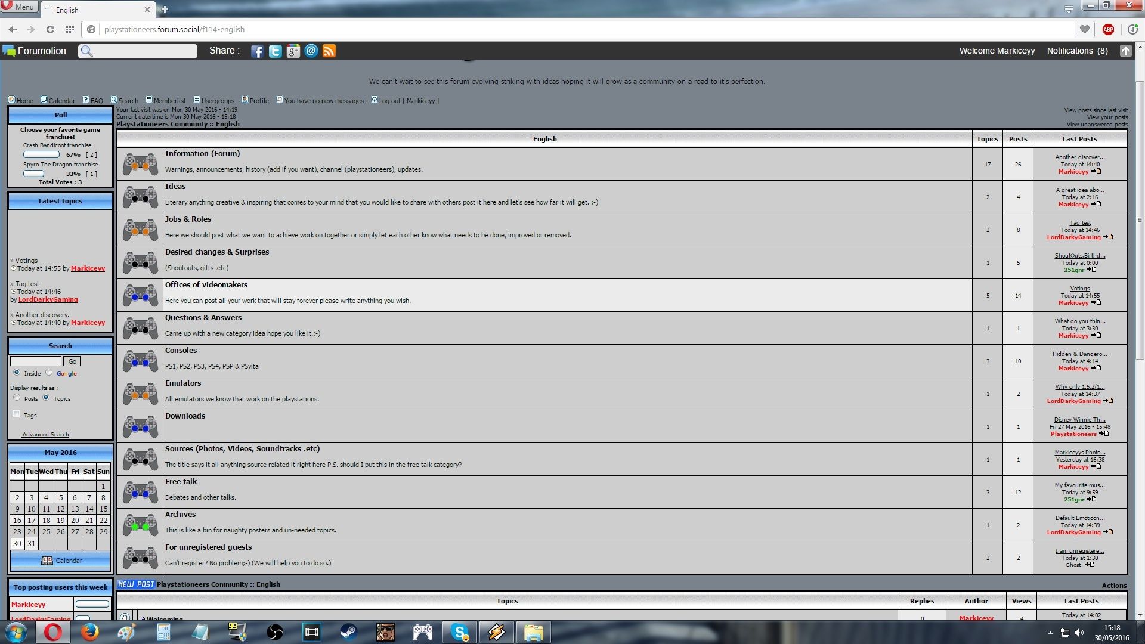Show hidden system tray icons

click(1050, 633)
